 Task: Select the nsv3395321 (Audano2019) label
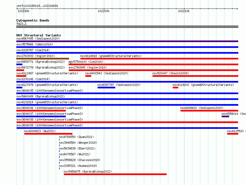[x=78, y=166]
